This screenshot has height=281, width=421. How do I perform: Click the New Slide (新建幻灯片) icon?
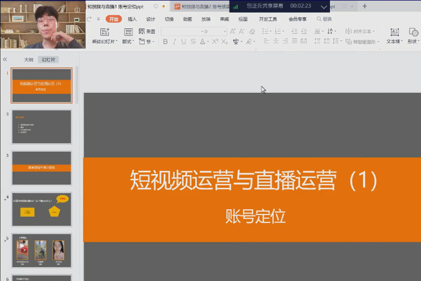(105, 32)
